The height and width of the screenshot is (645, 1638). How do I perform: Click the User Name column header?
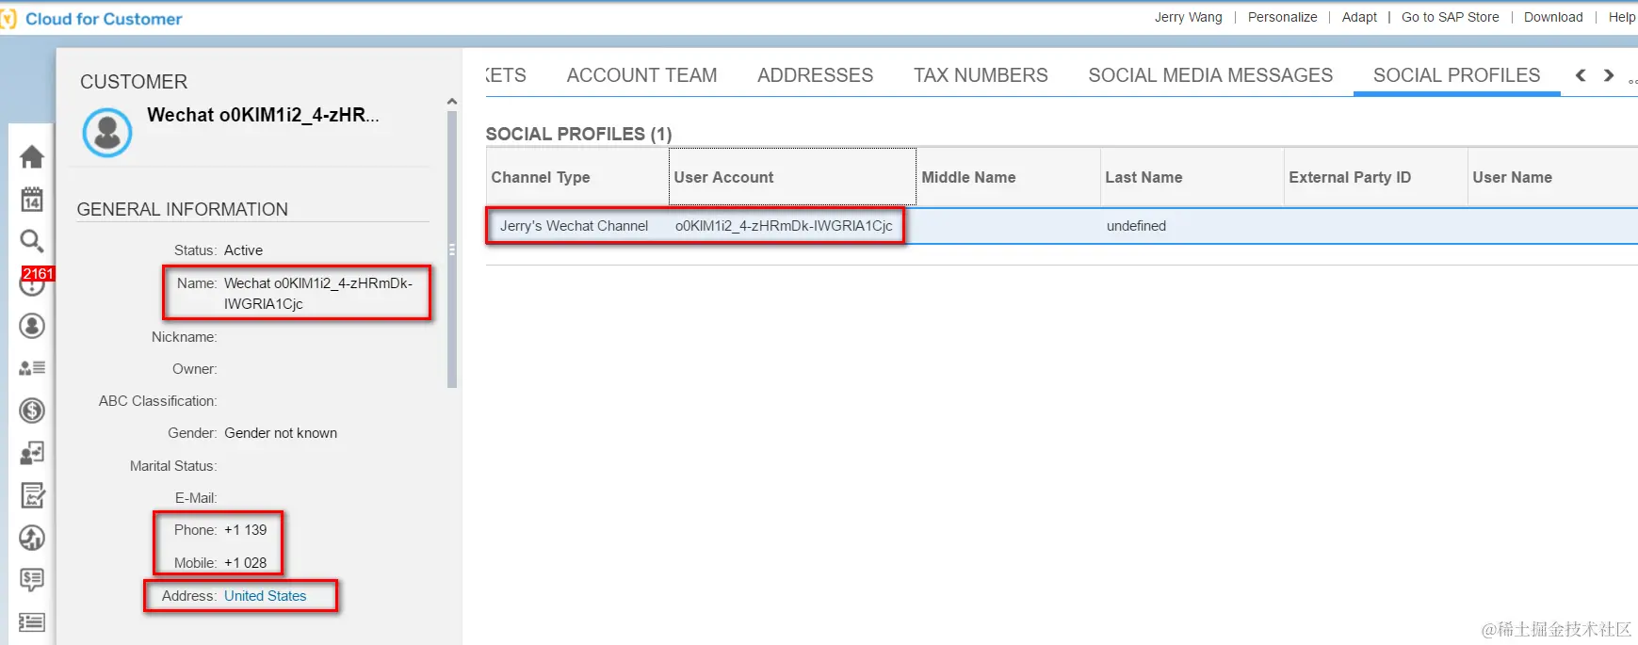point(1552,177)
